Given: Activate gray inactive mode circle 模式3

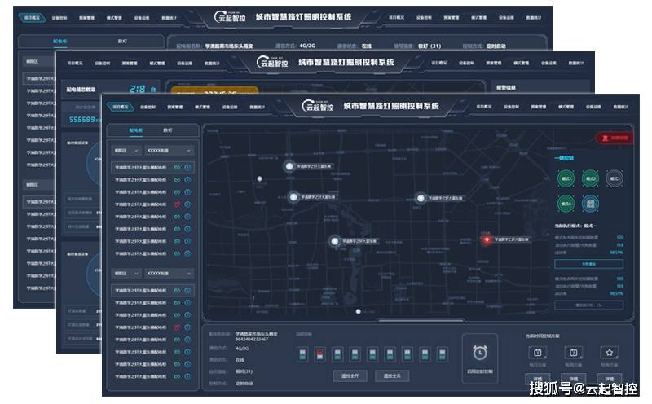Looking at the screenshot, I should pyautogui.click(x=615, y=178).
